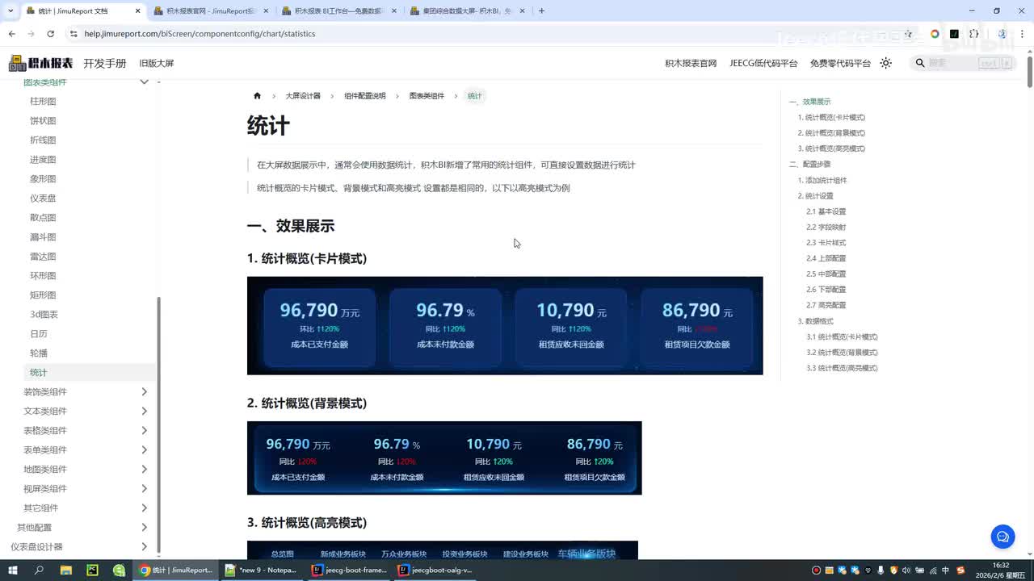Expand the 仪表盘设计器 sidebar section

coord(145,547)
